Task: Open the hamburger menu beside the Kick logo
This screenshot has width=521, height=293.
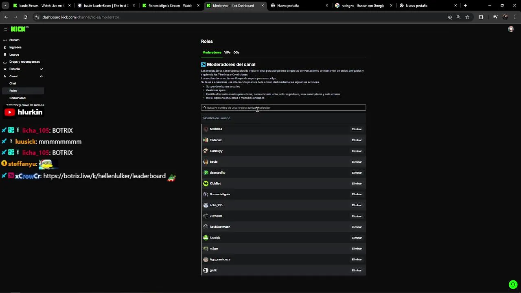Action: pyautogui.click(x=6, y=29)
